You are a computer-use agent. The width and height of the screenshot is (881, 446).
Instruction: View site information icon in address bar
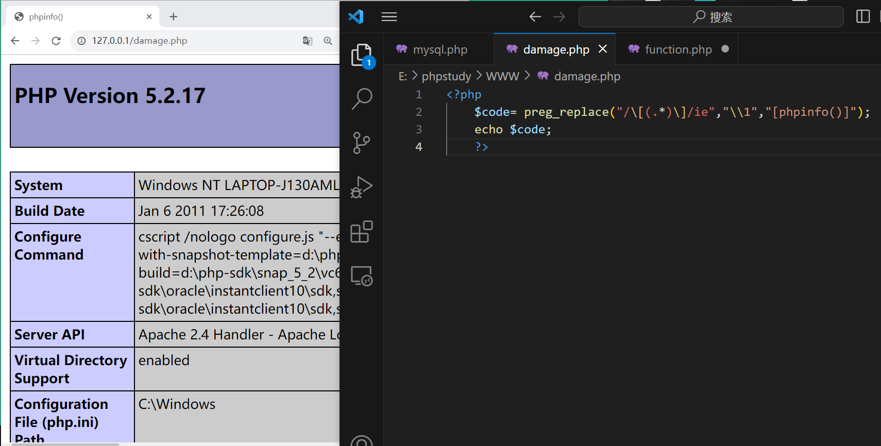click(81, 41)
